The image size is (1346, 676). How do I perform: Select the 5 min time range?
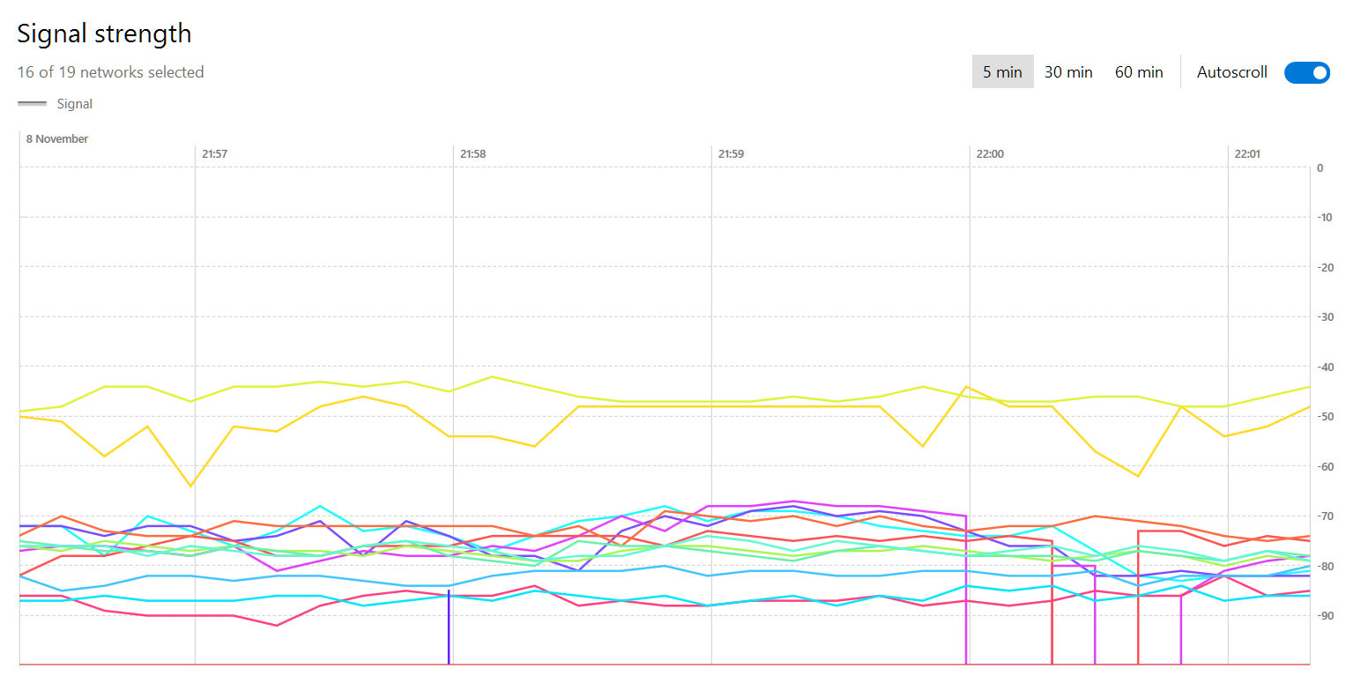(1002, 72)
